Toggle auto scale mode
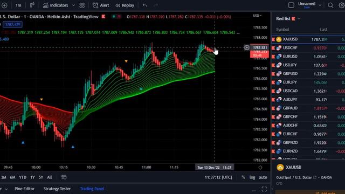345x194 pixels. pyautogui.click(x=263, y=177)
